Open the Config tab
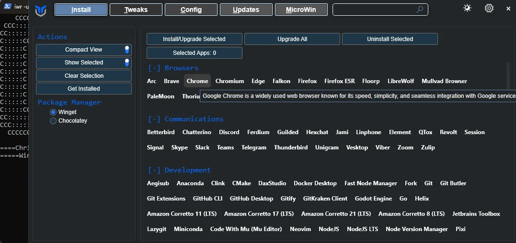The image size is (516, 243). click(x=191, y=10)
